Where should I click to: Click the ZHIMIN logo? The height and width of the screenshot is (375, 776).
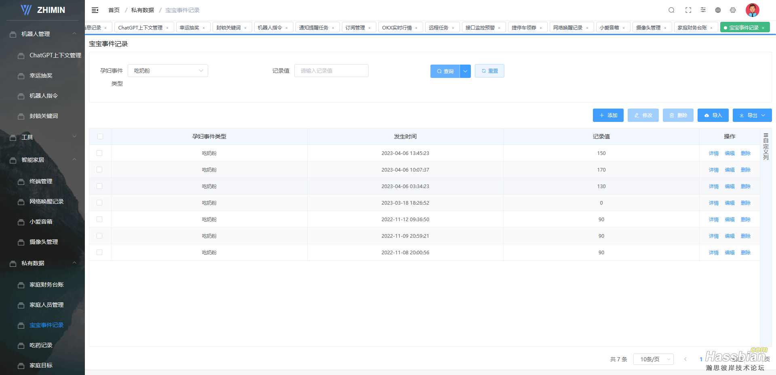coord(43,10)
